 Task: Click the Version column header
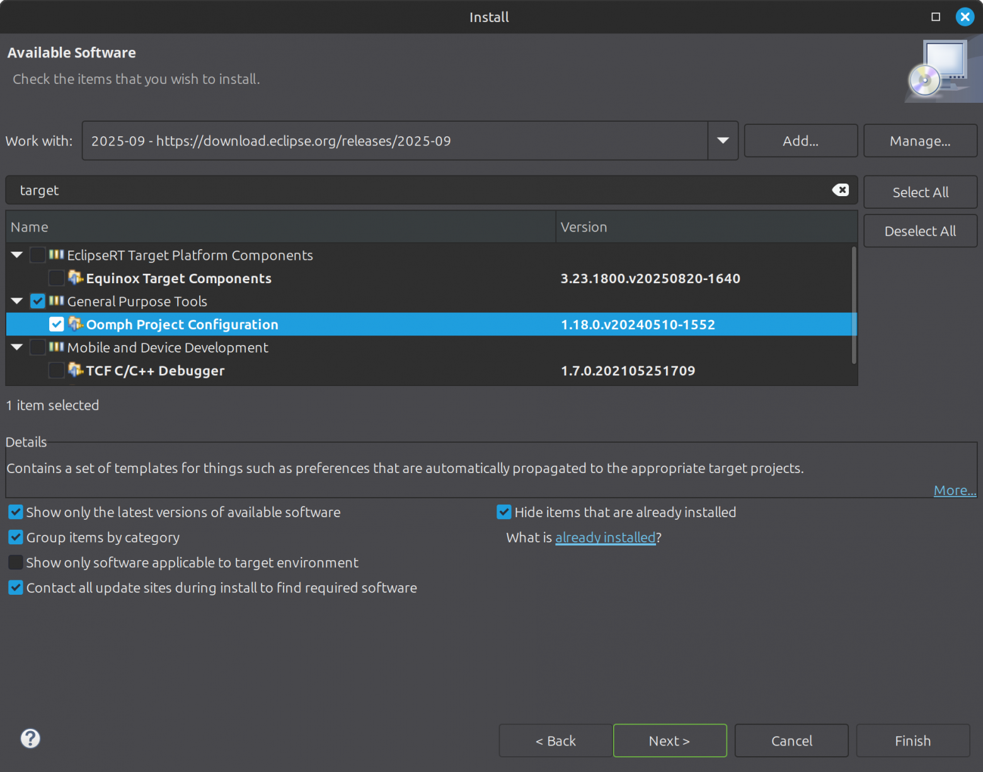point(706,227)
